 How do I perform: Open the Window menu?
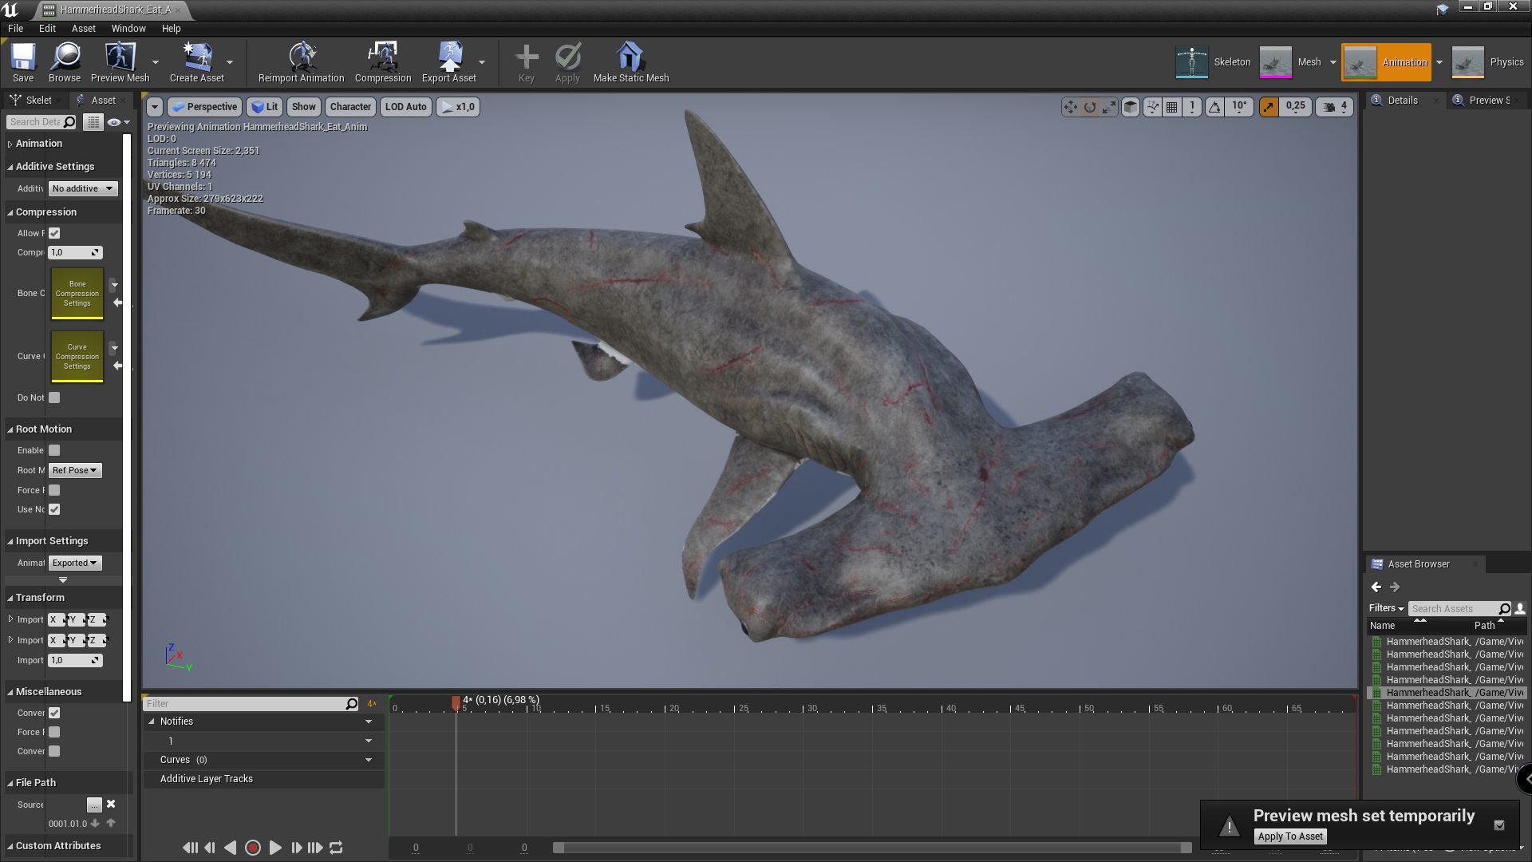(128, 28)
